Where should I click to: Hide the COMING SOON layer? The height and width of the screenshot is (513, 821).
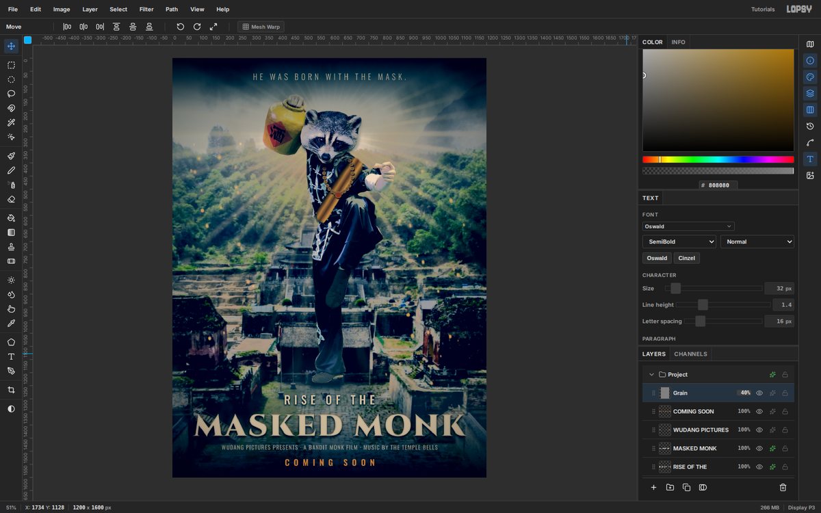[759, 412]
